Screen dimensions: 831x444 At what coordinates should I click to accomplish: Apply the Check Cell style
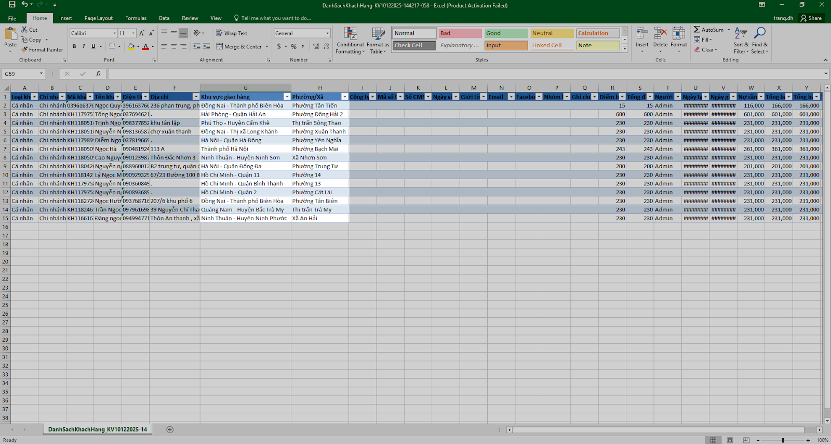pos(414,46)
